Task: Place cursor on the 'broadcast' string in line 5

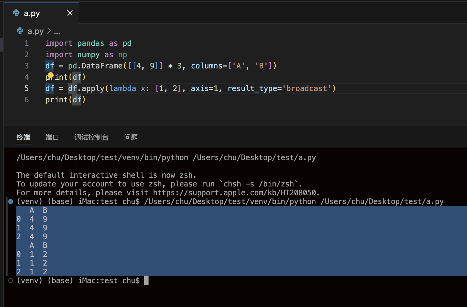Action: pyautogui.click(x=307, y=89)
